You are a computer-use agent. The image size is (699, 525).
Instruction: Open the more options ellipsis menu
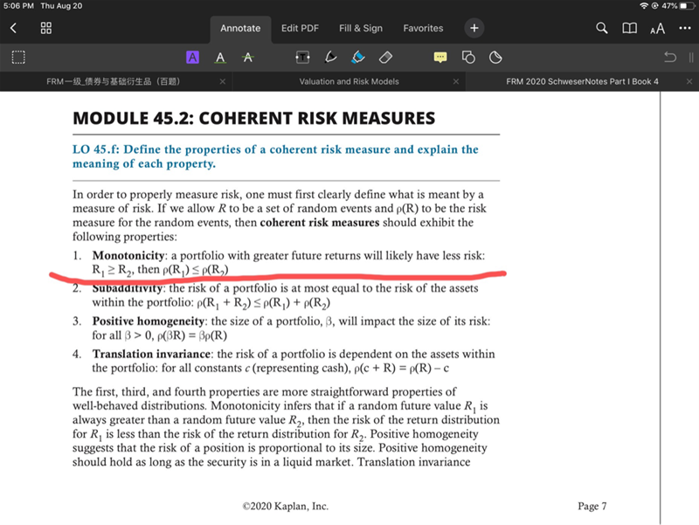click(x=685, y=28)
